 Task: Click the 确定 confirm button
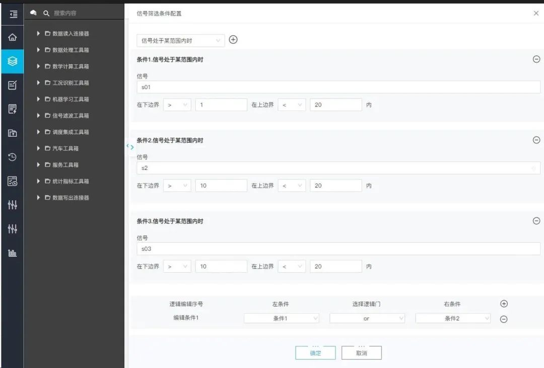[315, 353]
